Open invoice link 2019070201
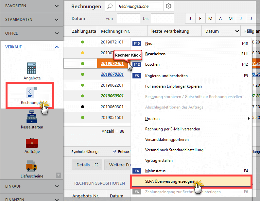 [112, 74]
